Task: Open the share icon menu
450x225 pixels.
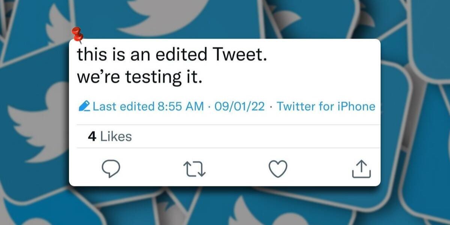Action: 361,169
